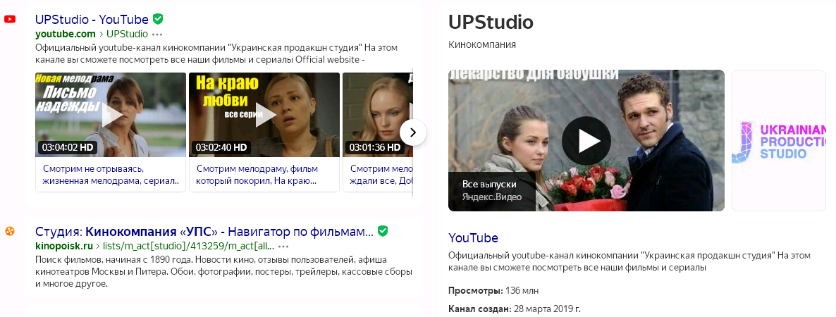Click the kinopoisk.ru lists/m_act[studio] path link
The image size is (836, 317).
tap(190, 246)
